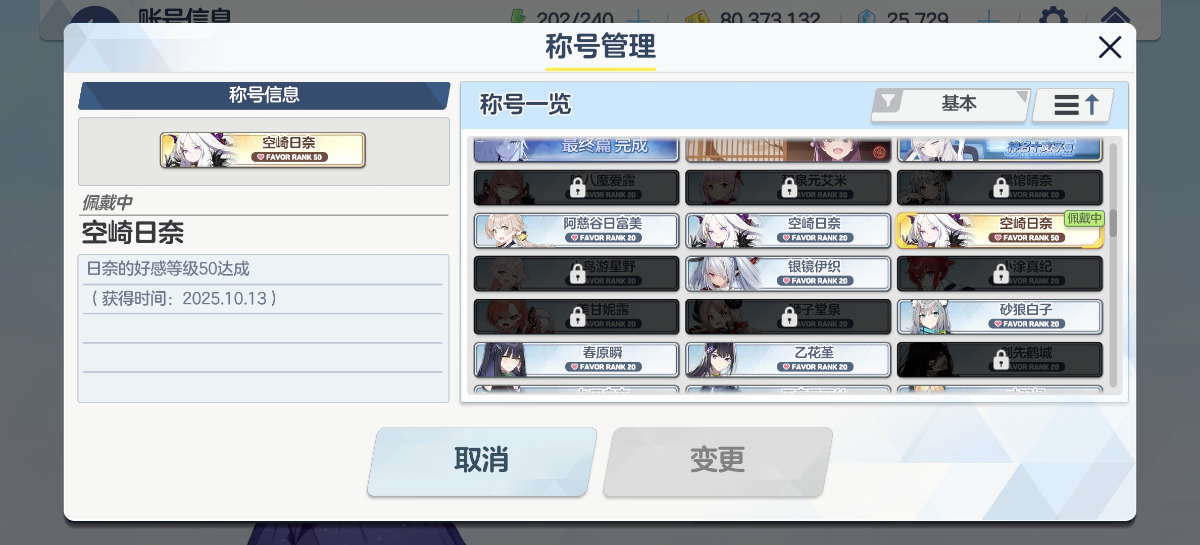Click the 取消 button
The height and width of the screenshot is (545, 1200).
point(482,461)
